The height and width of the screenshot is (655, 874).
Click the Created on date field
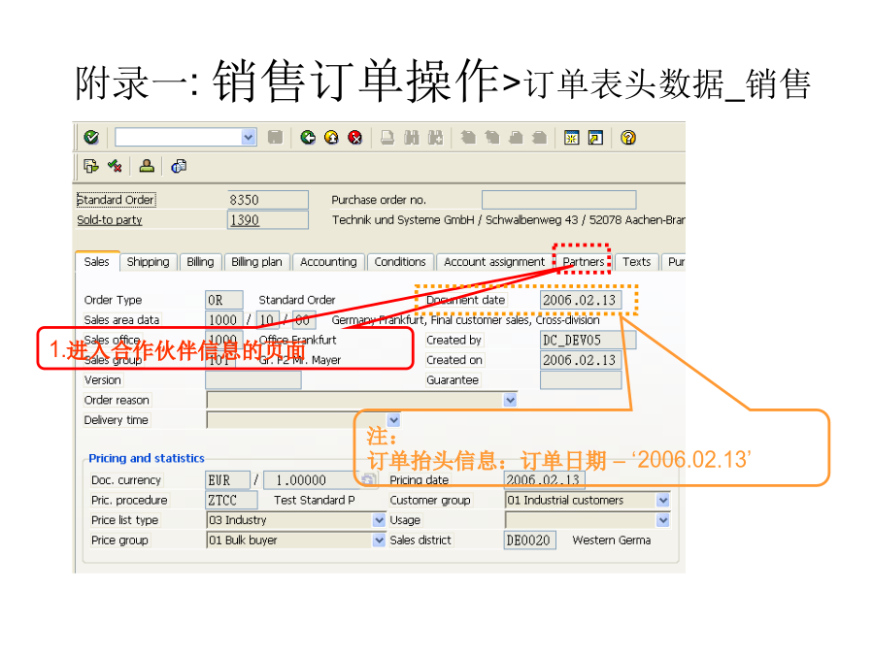(581, 360)
